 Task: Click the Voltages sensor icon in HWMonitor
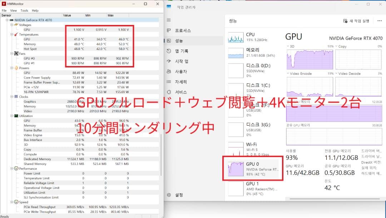coord(15,25)
